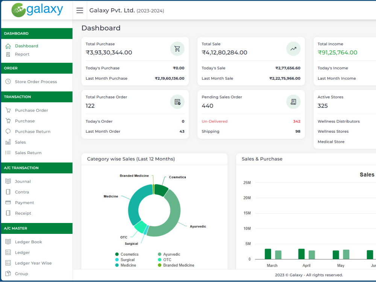
Task: Click the Report document icon
Action: click(8, 55)
